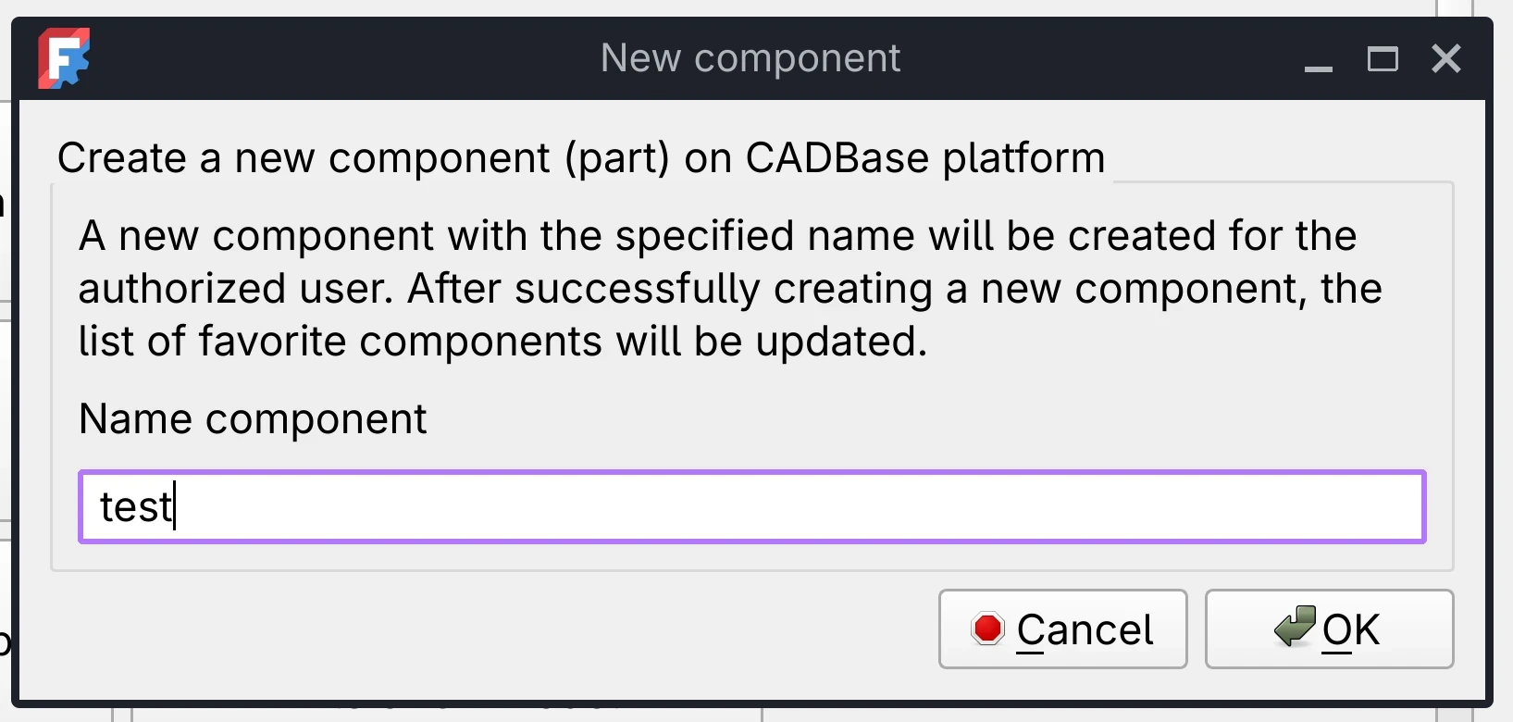
Task: Close the New component dialog
Action: (1445, 58)
